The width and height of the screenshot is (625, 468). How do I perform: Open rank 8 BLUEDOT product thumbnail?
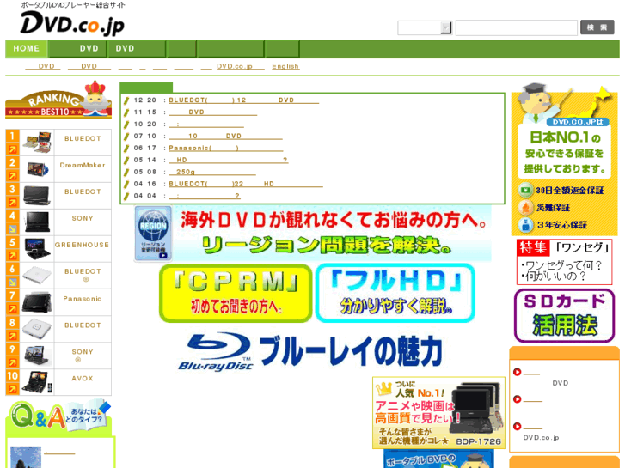pyautogui.click(x=37, y=329)
